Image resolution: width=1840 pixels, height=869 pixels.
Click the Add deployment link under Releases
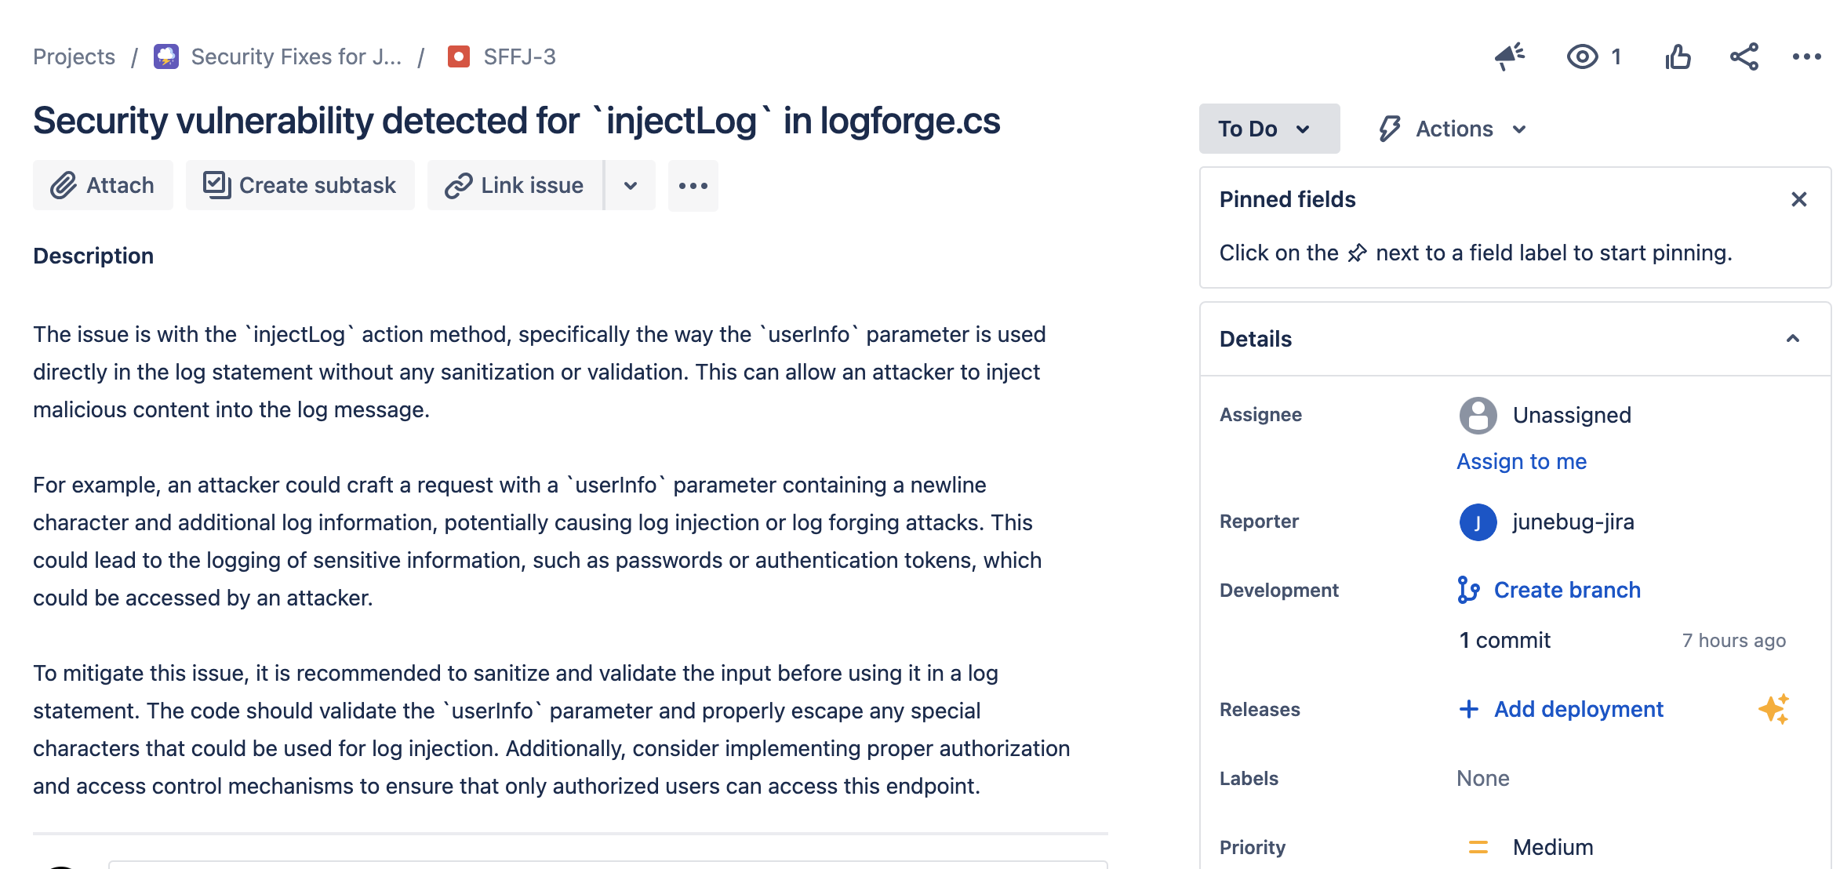point(1578,709)
